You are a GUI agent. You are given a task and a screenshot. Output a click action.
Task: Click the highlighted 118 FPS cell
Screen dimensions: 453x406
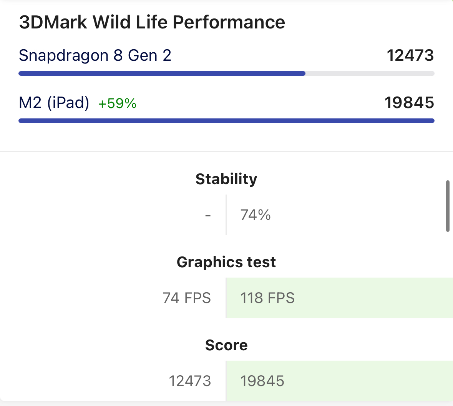(267, 298)
